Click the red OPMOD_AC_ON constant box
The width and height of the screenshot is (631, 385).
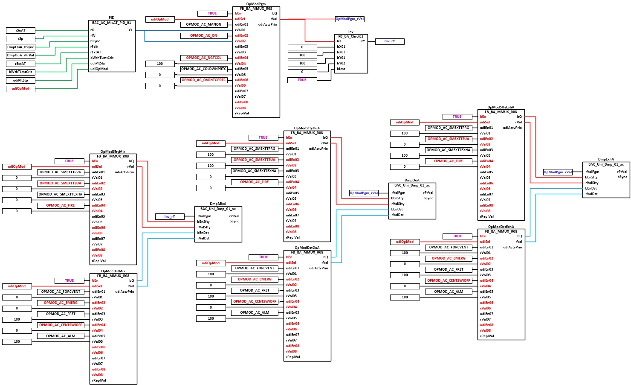(204, 36)
